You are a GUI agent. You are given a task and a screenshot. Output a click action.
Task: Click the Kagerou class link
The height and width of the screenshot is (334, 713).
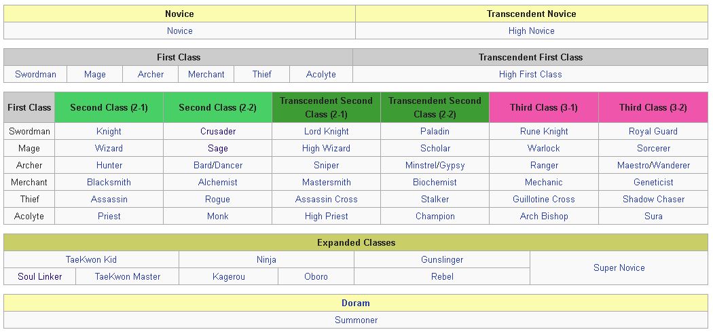[x=228, y=276]
